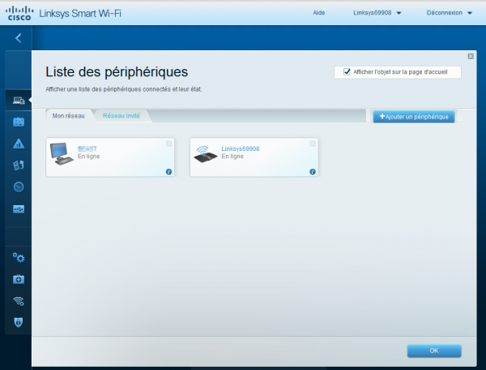
Task: Open the Device List sidebar icon
Action: (18, 100)
